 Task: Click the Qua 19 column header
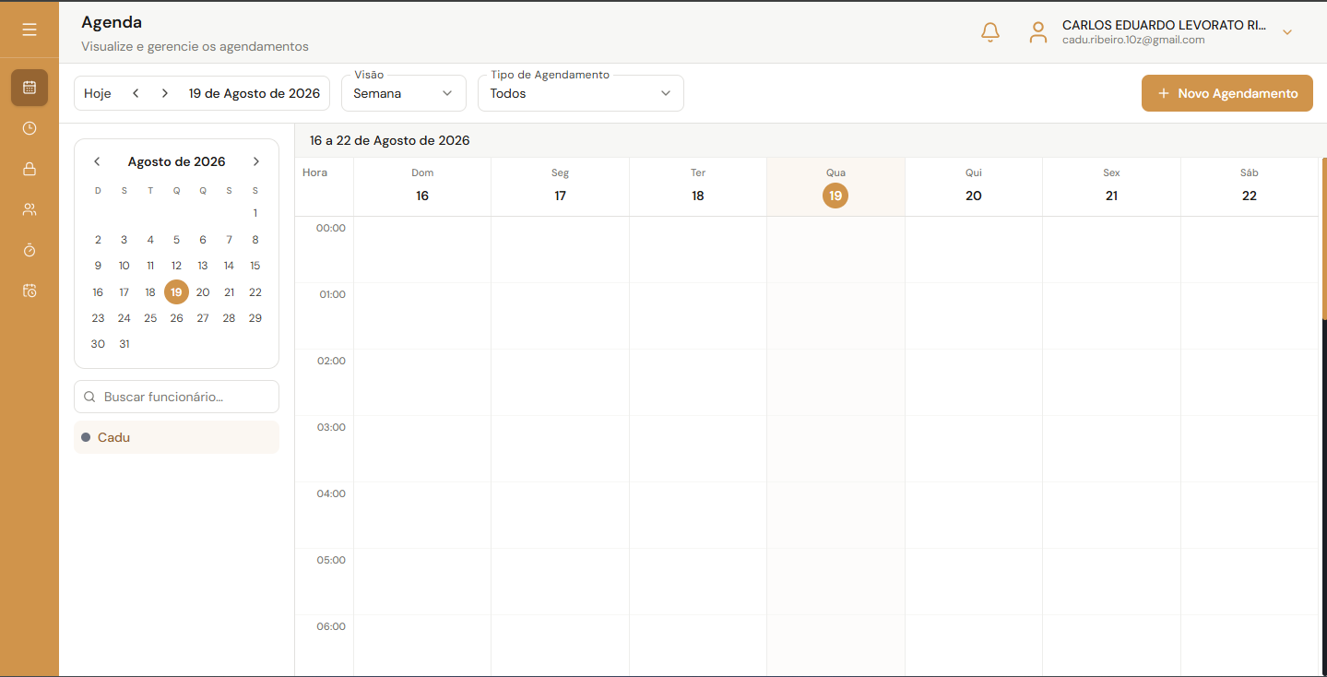click(x=835, y=186)
